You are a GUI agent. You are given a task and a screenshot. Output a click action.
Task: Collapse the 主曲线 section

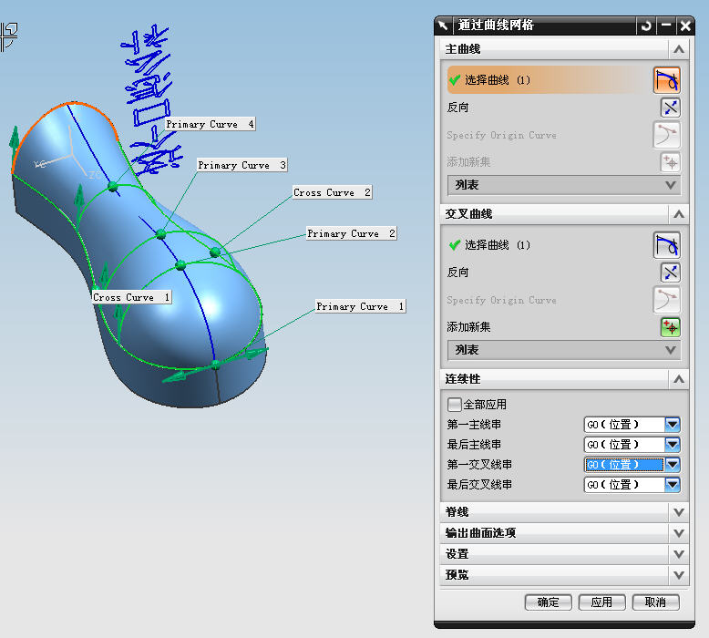(x=678, y=49)
